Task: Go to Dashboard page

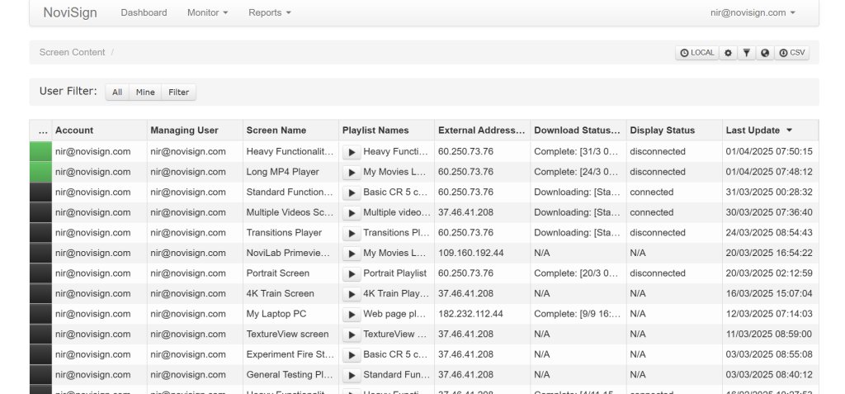Action: [144, 12]
